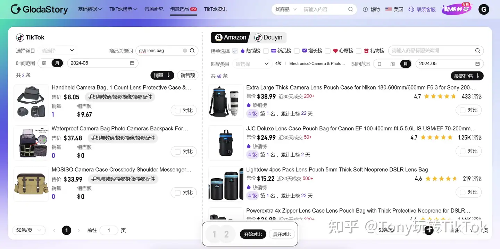The height and width of the screenshot is (249, 500).
Task: Switch to the Douyin tab
Action: (268, 37)
